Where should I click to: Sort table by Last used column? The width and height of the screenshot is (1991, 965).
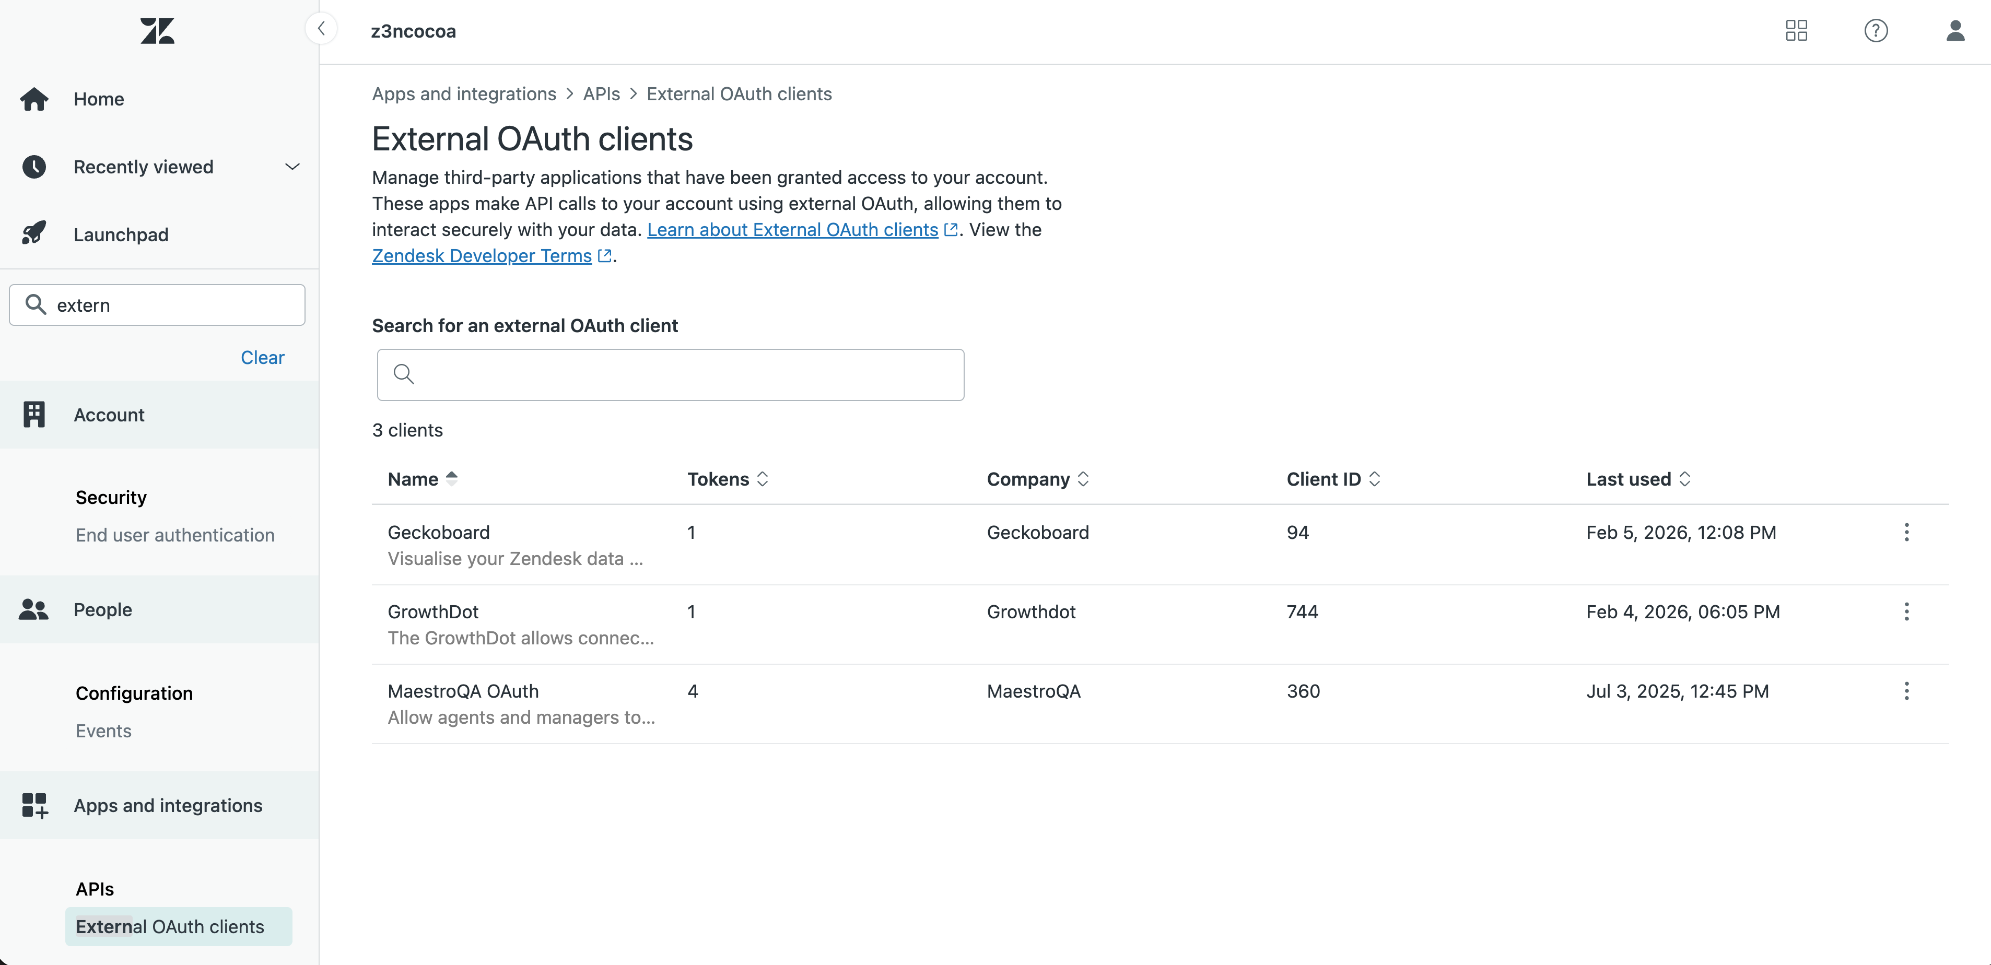pos(1637,479)
